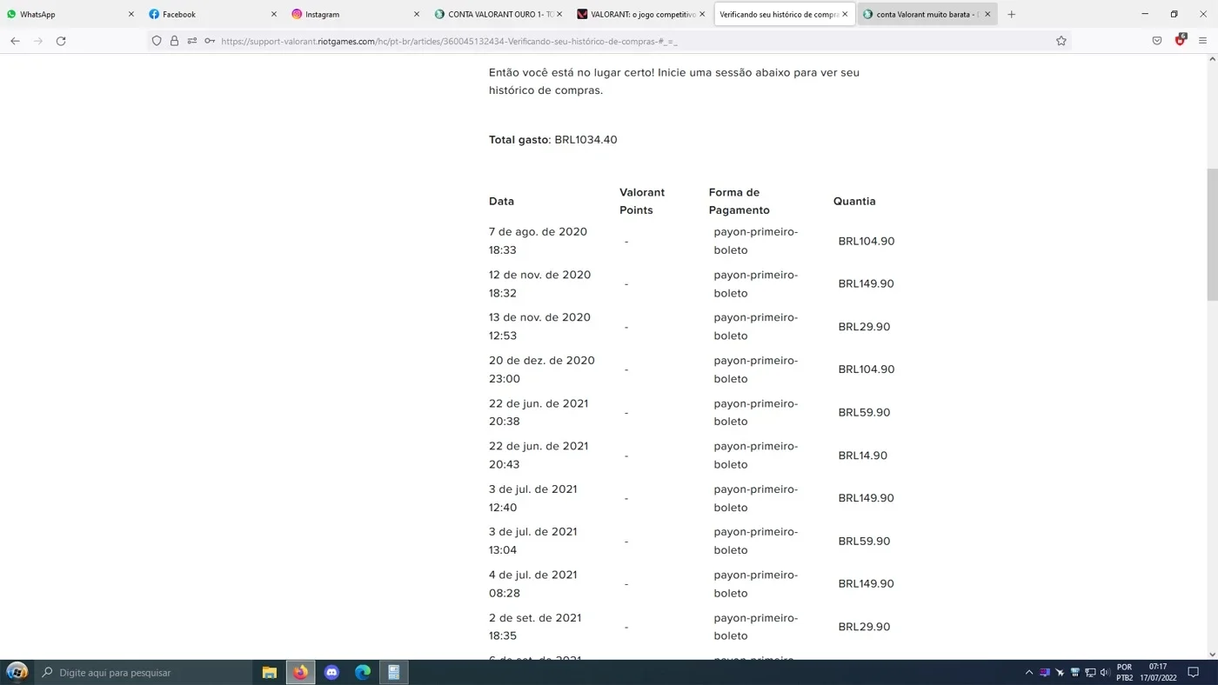Open Discord from the taskbar
Screen dimensions: 1218x685
click(x=331, y=672)
